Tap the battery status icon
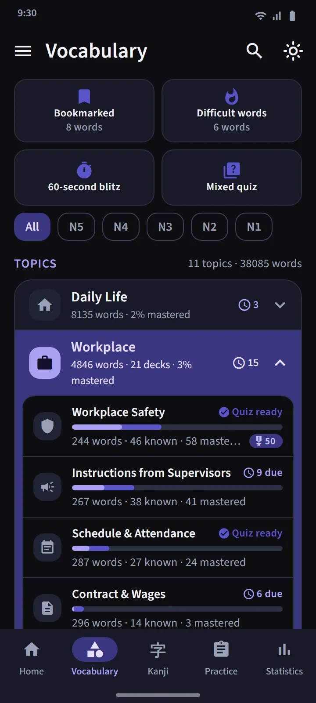 (x=292, y=16)
